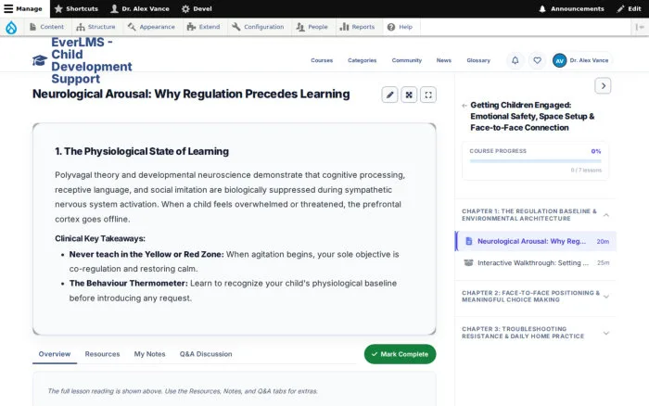
Task: Open the Help admin menu
Action: coord(400,27)
